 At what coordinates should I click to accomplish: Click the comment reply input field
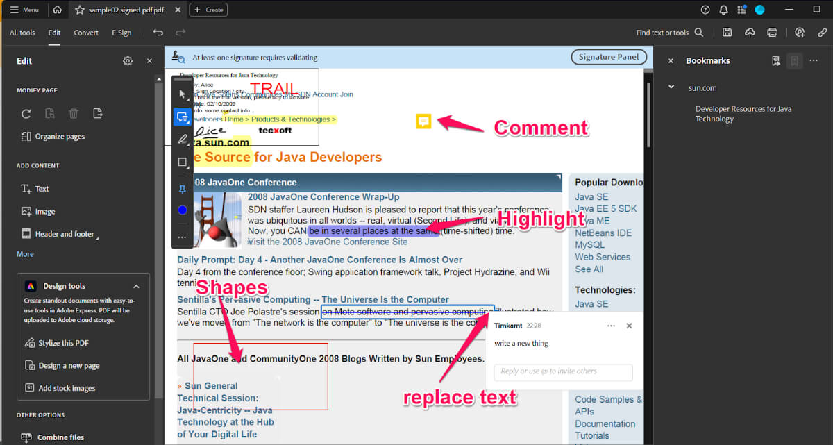coord(563,371)
